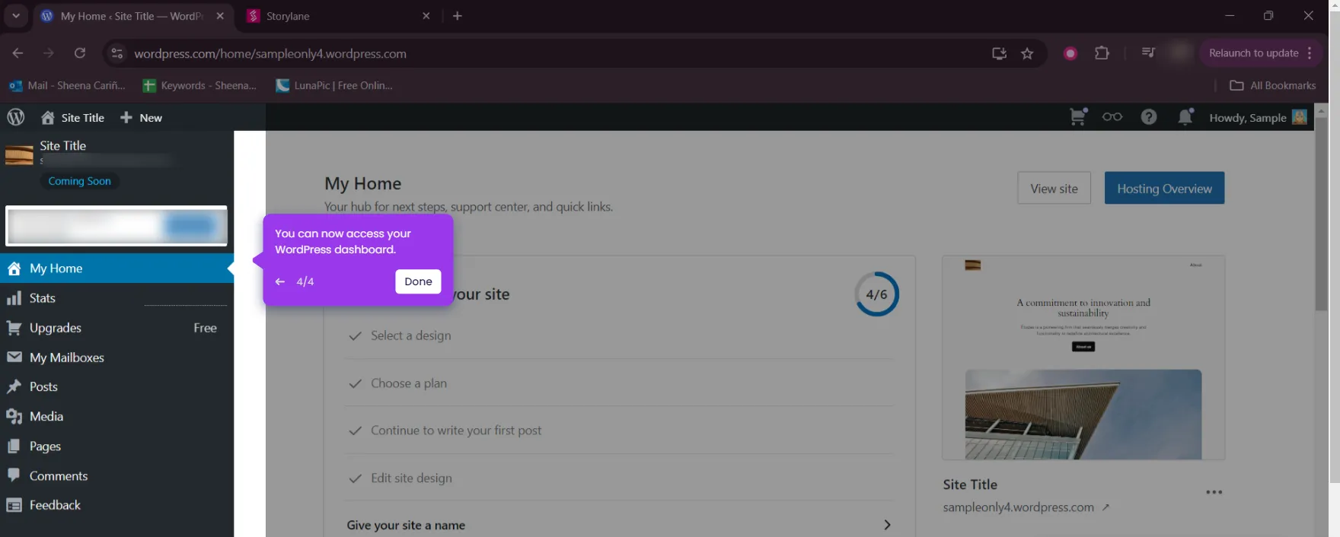Open the shopping cart icon
Viewport: 1340px width, 537px height.
[x=1078, y=116]
